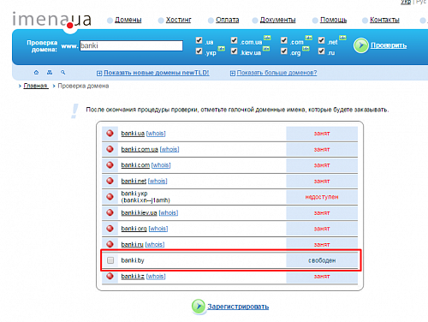Open the banki.ru domain link
This screenshot has width=428, height=322.
pos(132,245)
